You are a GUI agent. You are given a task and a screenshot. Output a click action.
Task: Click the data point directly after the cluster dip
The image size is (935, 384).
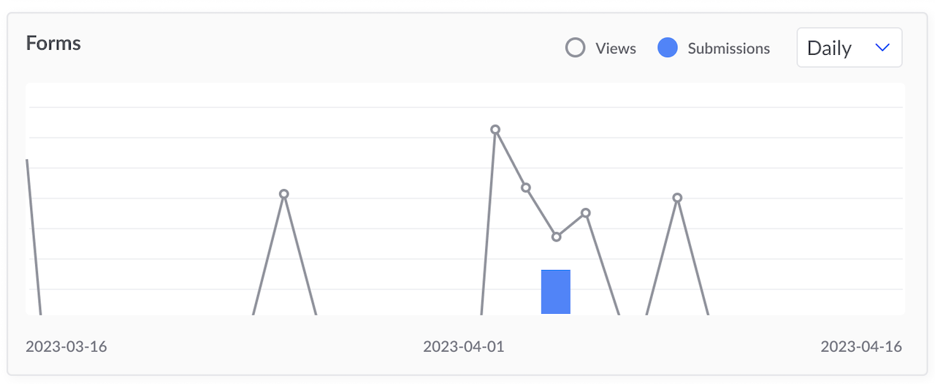point(586,213)
